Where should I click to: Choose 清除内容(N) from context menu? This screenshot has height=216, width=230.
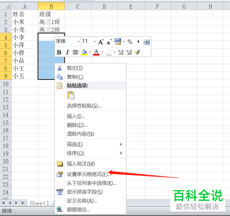coord(91,134)
